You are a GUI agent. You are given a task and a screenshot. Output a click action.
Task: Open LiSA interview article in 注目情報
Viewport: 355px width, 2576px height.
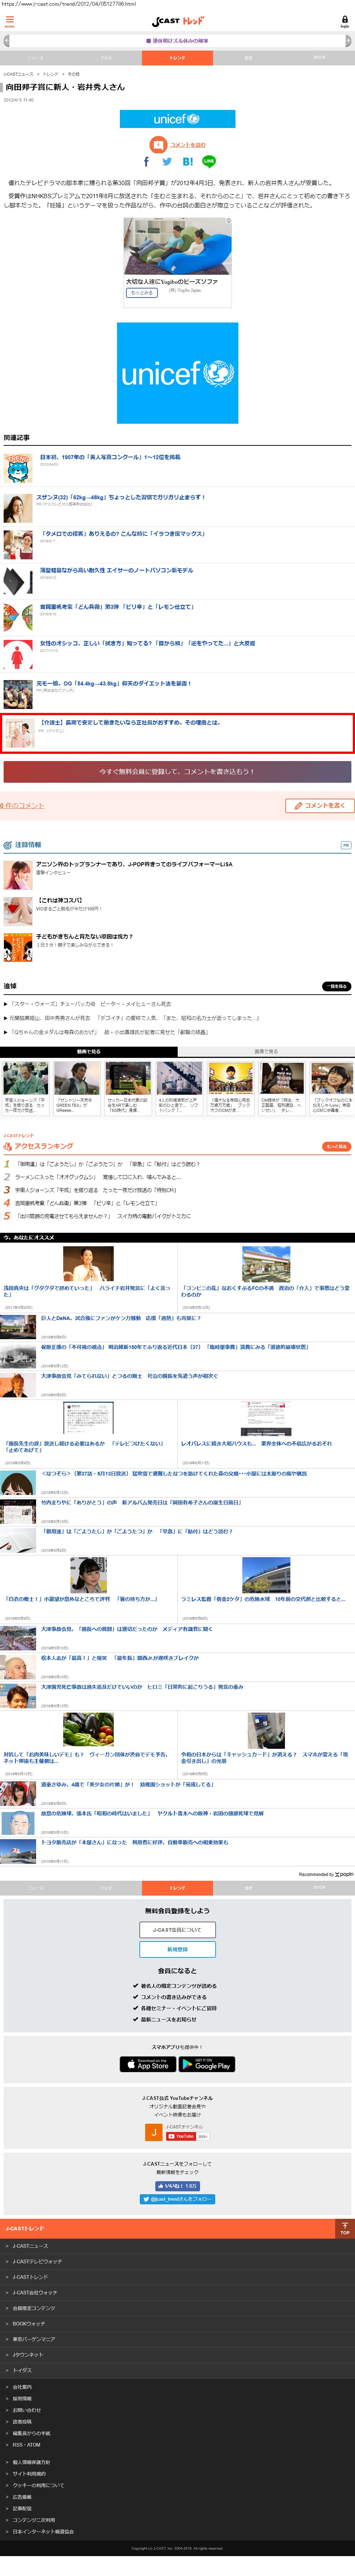[134, 864]
